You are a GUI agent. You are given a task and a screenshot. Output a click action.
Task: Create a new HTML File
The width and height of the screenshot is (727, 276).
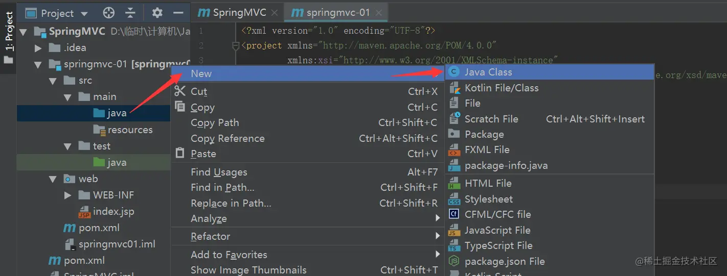[550, 183]
